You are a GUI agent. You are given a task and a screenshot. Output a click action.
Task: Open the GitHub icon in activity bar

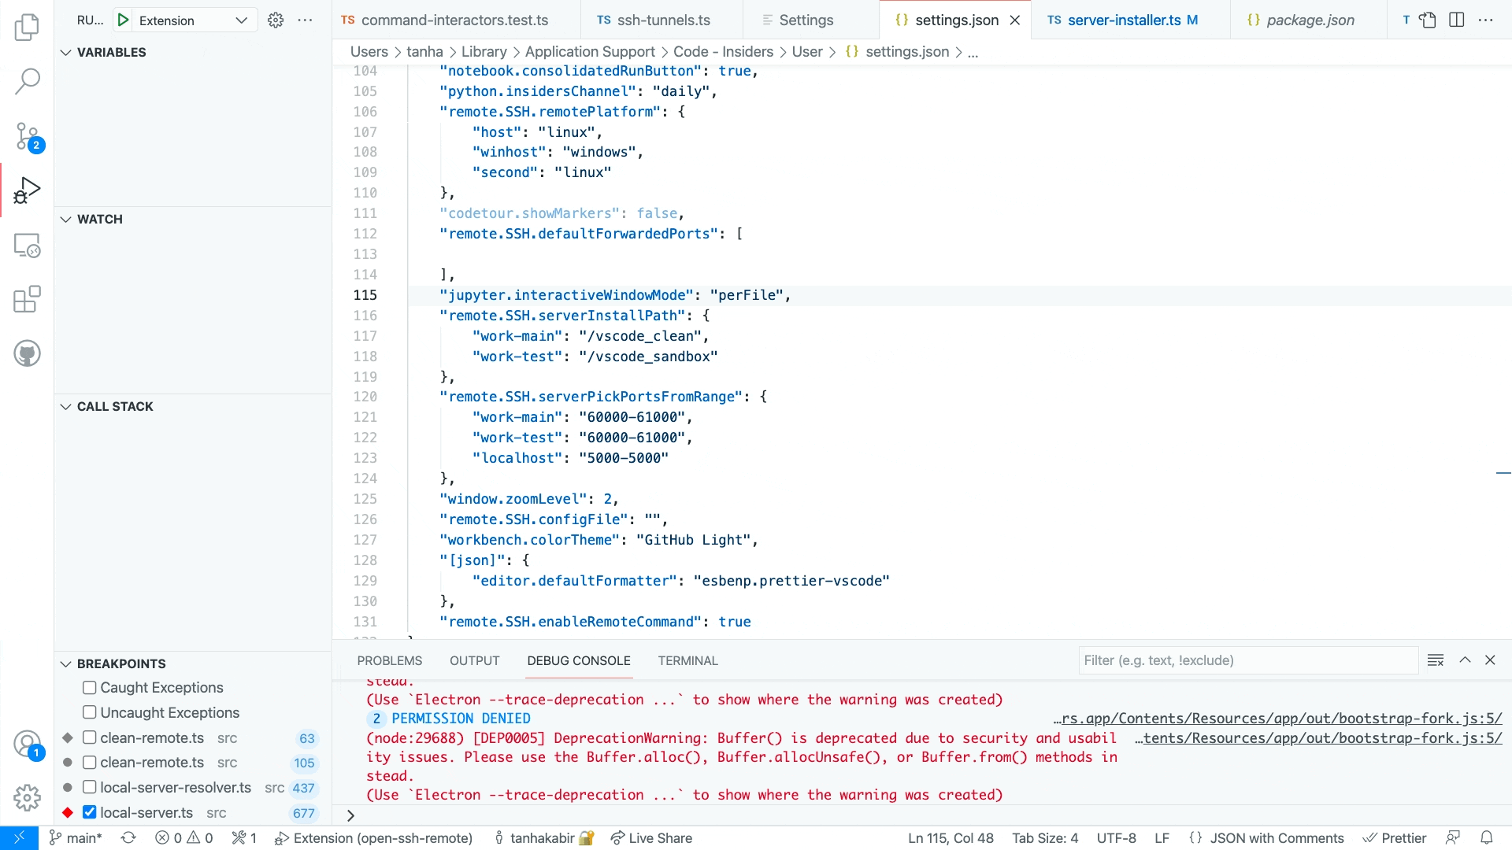point(27,353)
